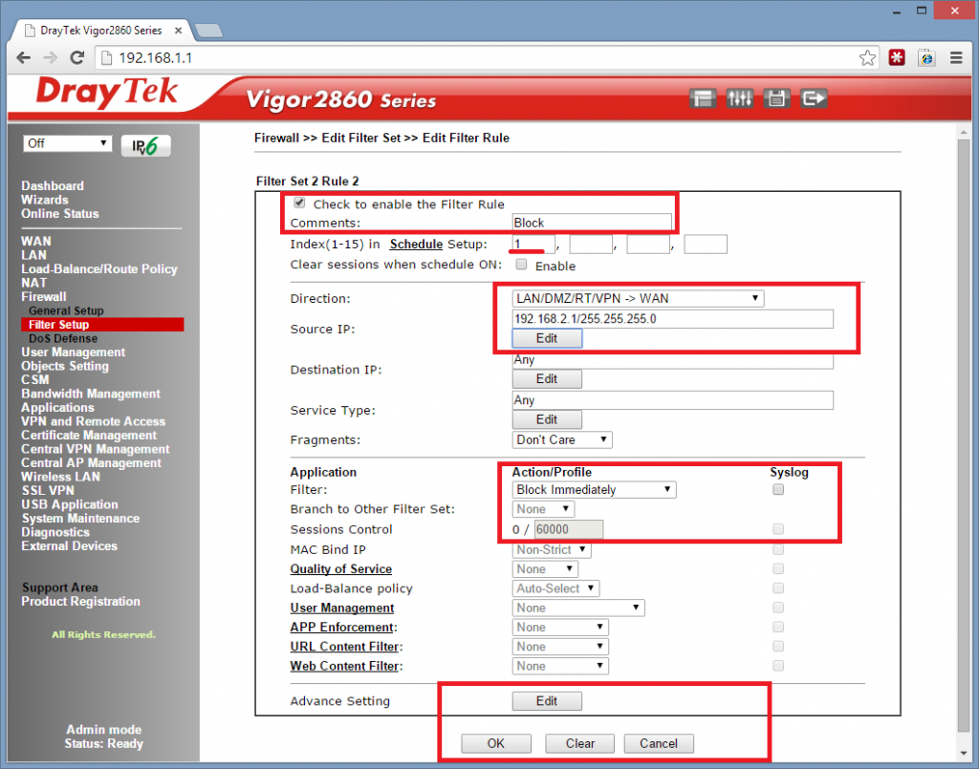Toggle Syslog checkbox for Sessions Control
979x769 pixels.
778,529
